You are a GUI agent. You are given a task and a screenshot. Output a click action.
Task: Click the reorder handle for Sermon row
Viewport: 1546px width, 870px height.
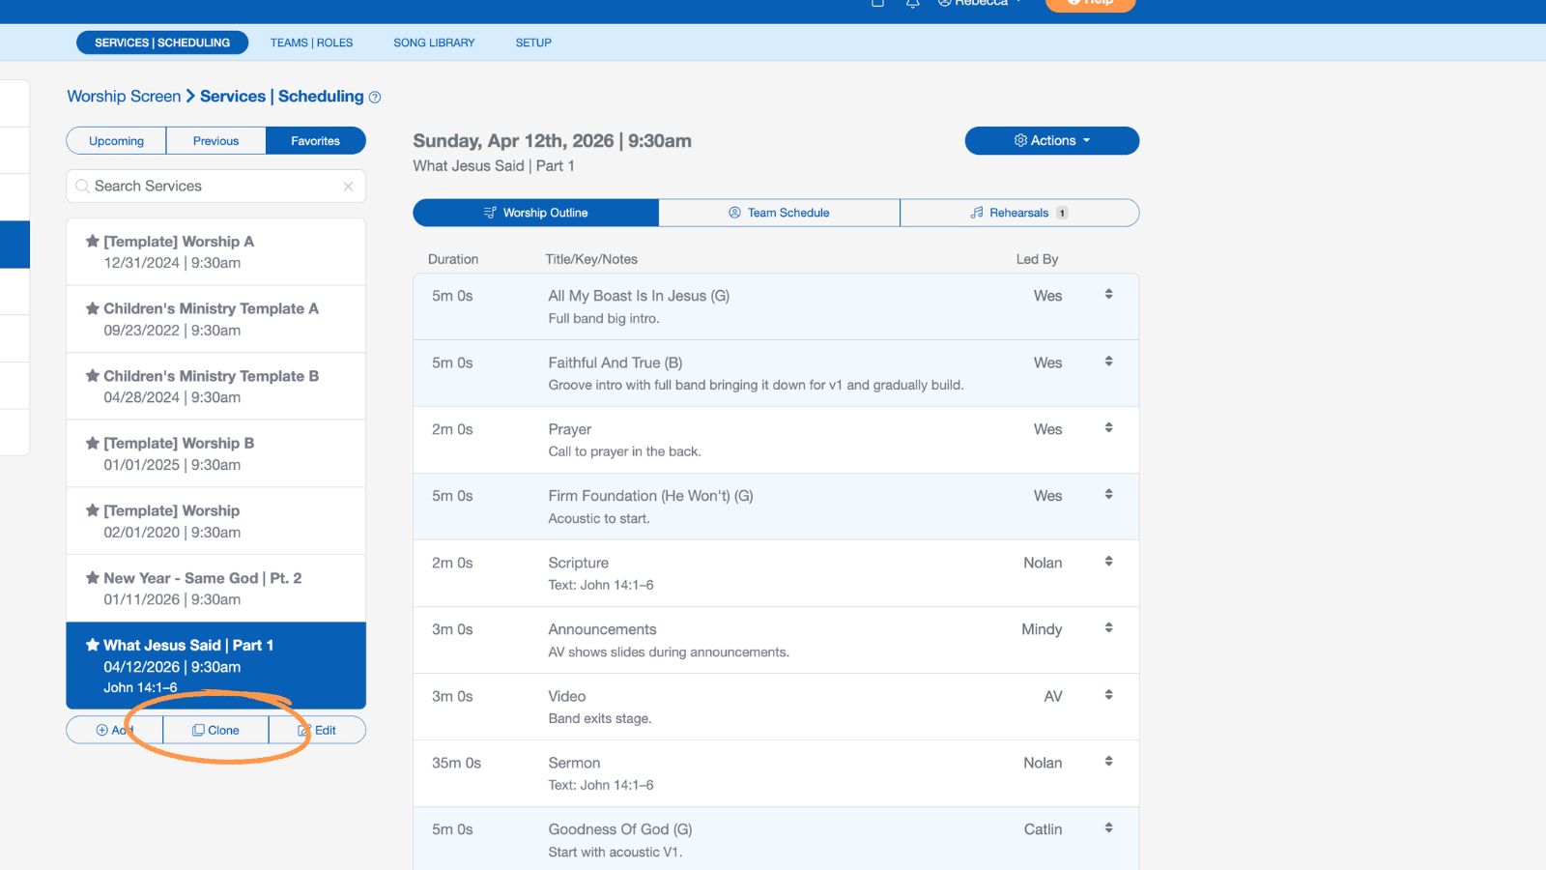pyautogui.click(x=1108, y=761)
